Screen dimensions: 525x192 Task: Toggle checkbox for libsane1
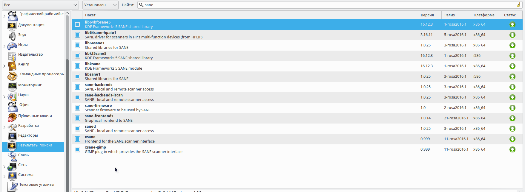click(x=77, y=77)
